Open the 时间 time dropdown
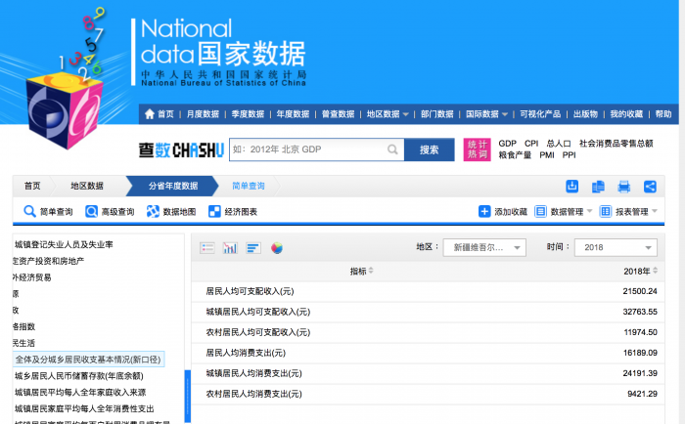 point(615,247)
